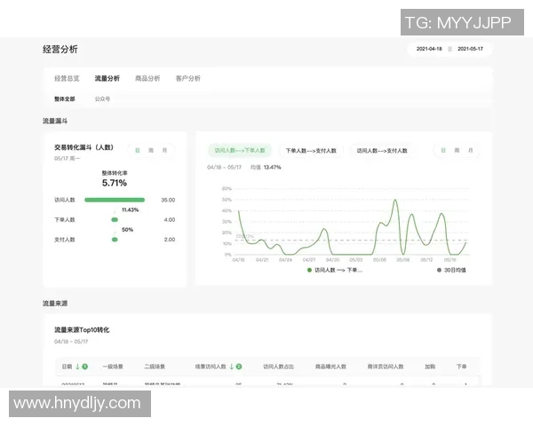Click the 一级场景 column header
Viewport: 533px width, 426px height.
(113, 366)
